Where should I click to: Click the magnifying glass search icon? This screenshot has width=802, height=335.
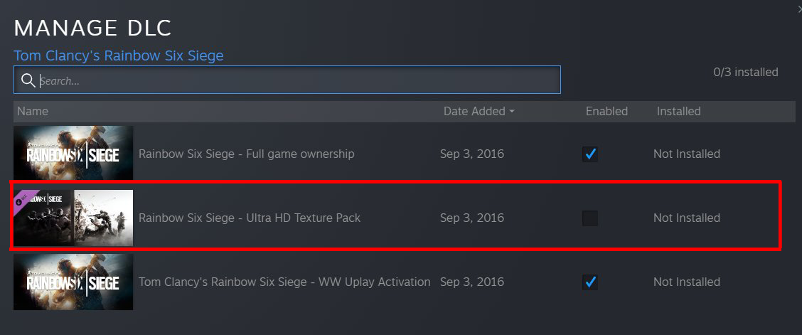pos(28,80)
